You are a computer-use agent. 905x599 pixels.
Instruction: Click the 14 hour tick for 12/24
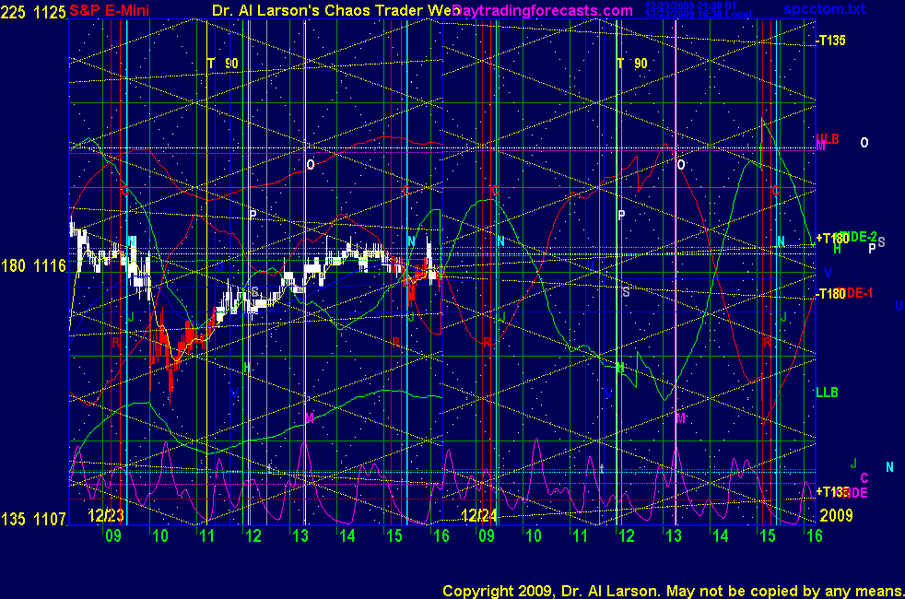(x=721, y=535)
